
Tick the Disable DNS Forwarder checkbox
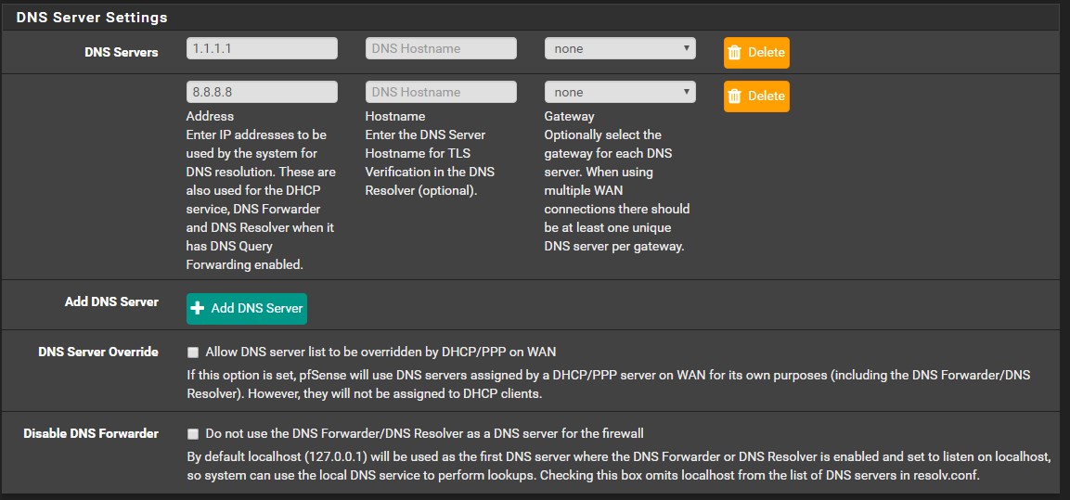tap(193, 433)
